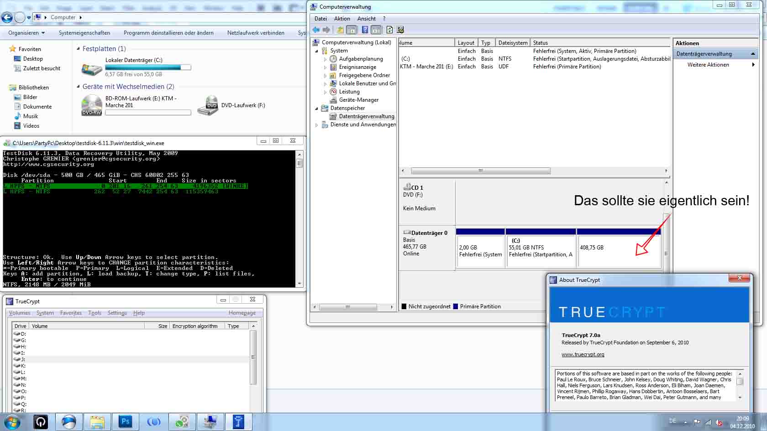The height and width of the screenshot is (431, 767).
Task: Expand the Dienste und Anwendungen node
Action: click(x=316, y=125)
